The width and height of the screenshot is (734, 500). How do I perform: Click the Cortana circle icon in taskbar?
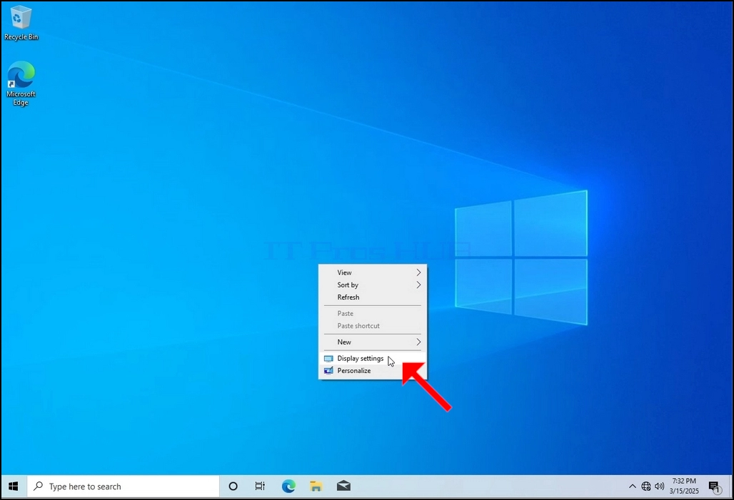[x=233, y=486]
